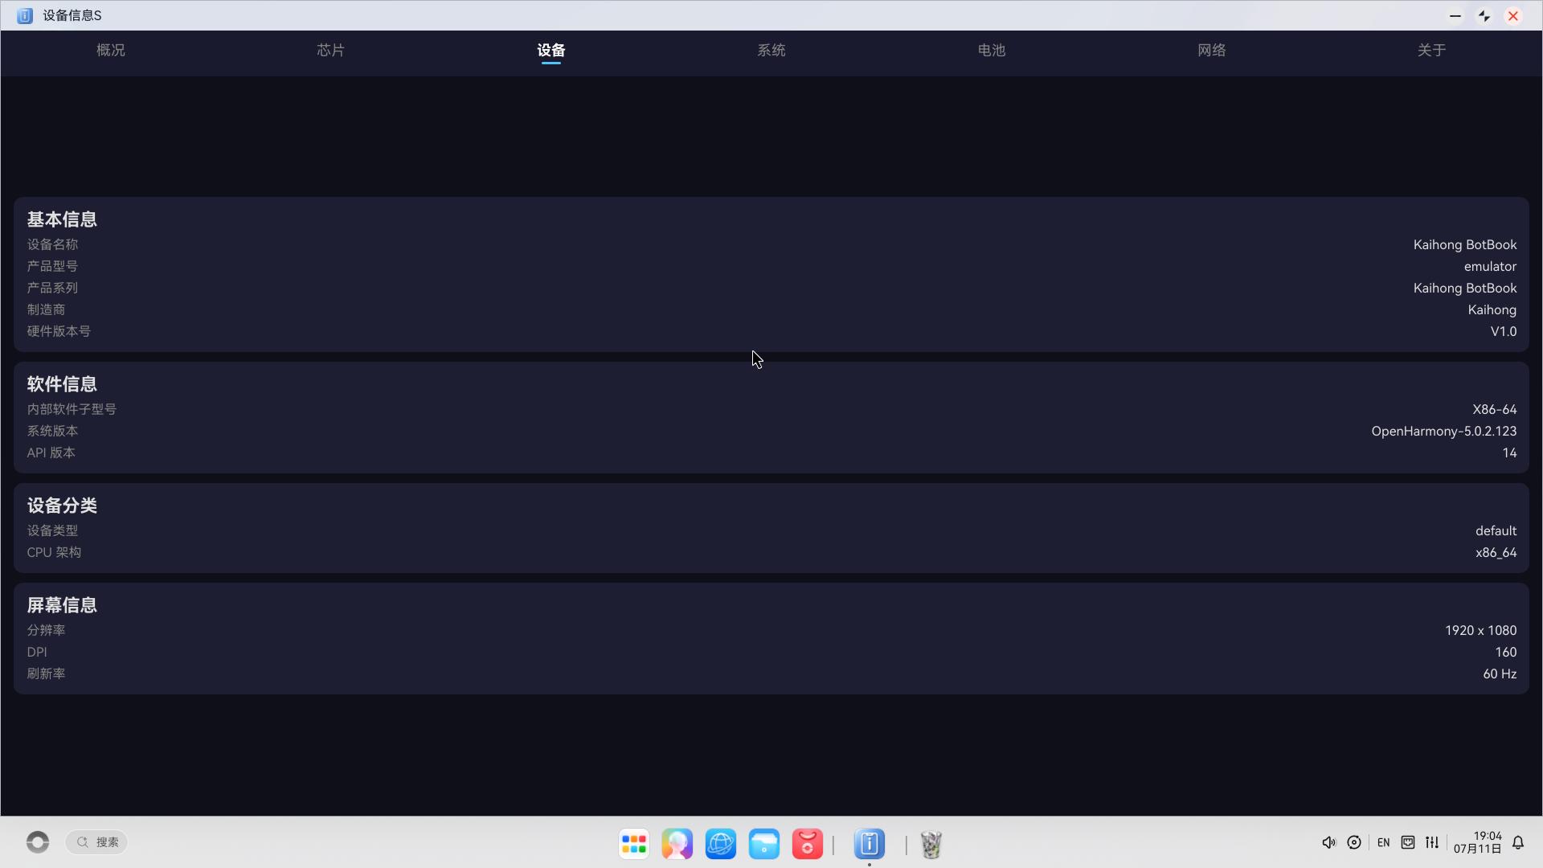Go to the 系统 tab
1543x868 pixels.
point(771,50)
